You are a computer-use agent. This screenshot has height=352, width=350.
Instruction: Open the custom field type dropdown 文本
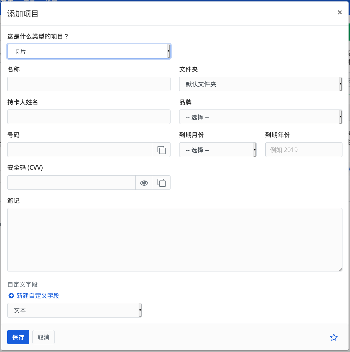74,310
